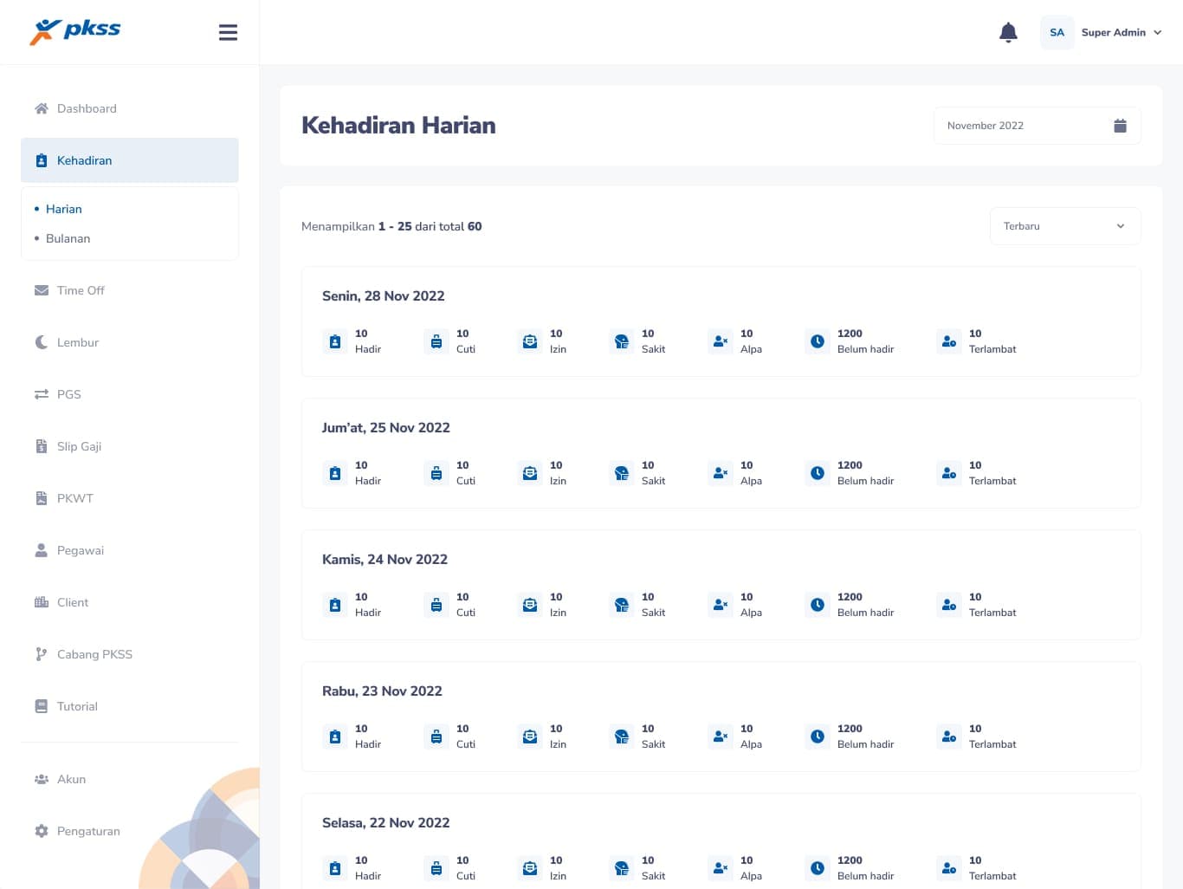Click the Pegawai person icon
The height and width of the screenshot is (889, 1183).
(x=42, y=550)
